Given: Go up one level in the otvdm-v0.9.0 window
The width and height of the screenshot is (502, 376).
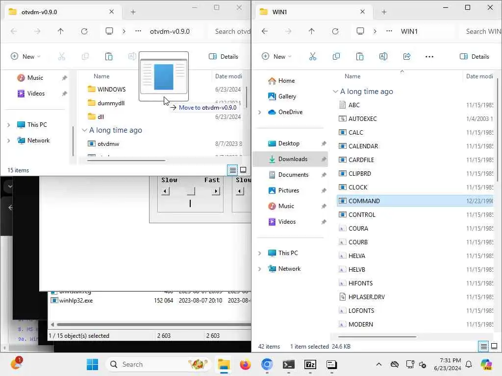Looking at the screenshot, I should 60,31.
